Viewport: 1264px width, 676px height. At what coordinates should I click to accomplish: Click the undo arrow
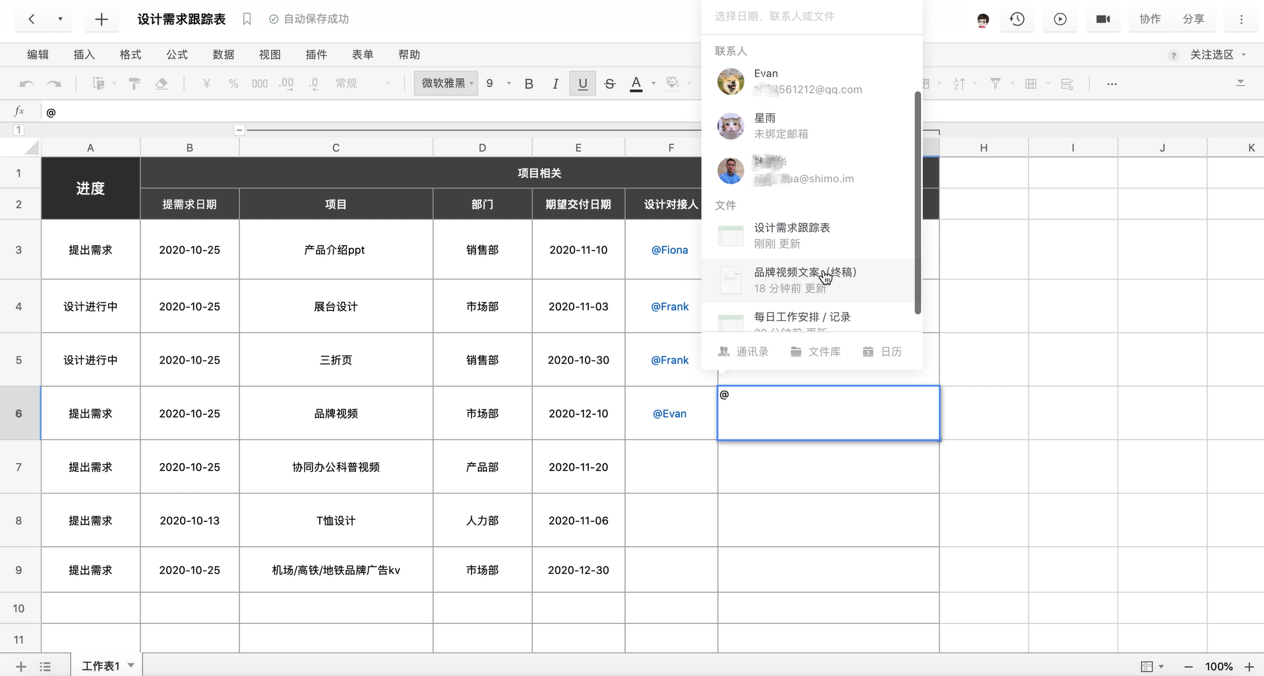[27, 84]
